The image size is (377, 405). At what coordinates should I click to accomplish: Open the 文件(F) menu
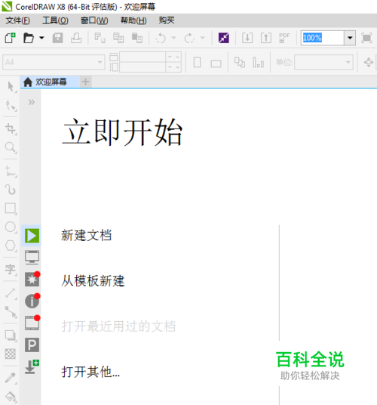point(18,20)
